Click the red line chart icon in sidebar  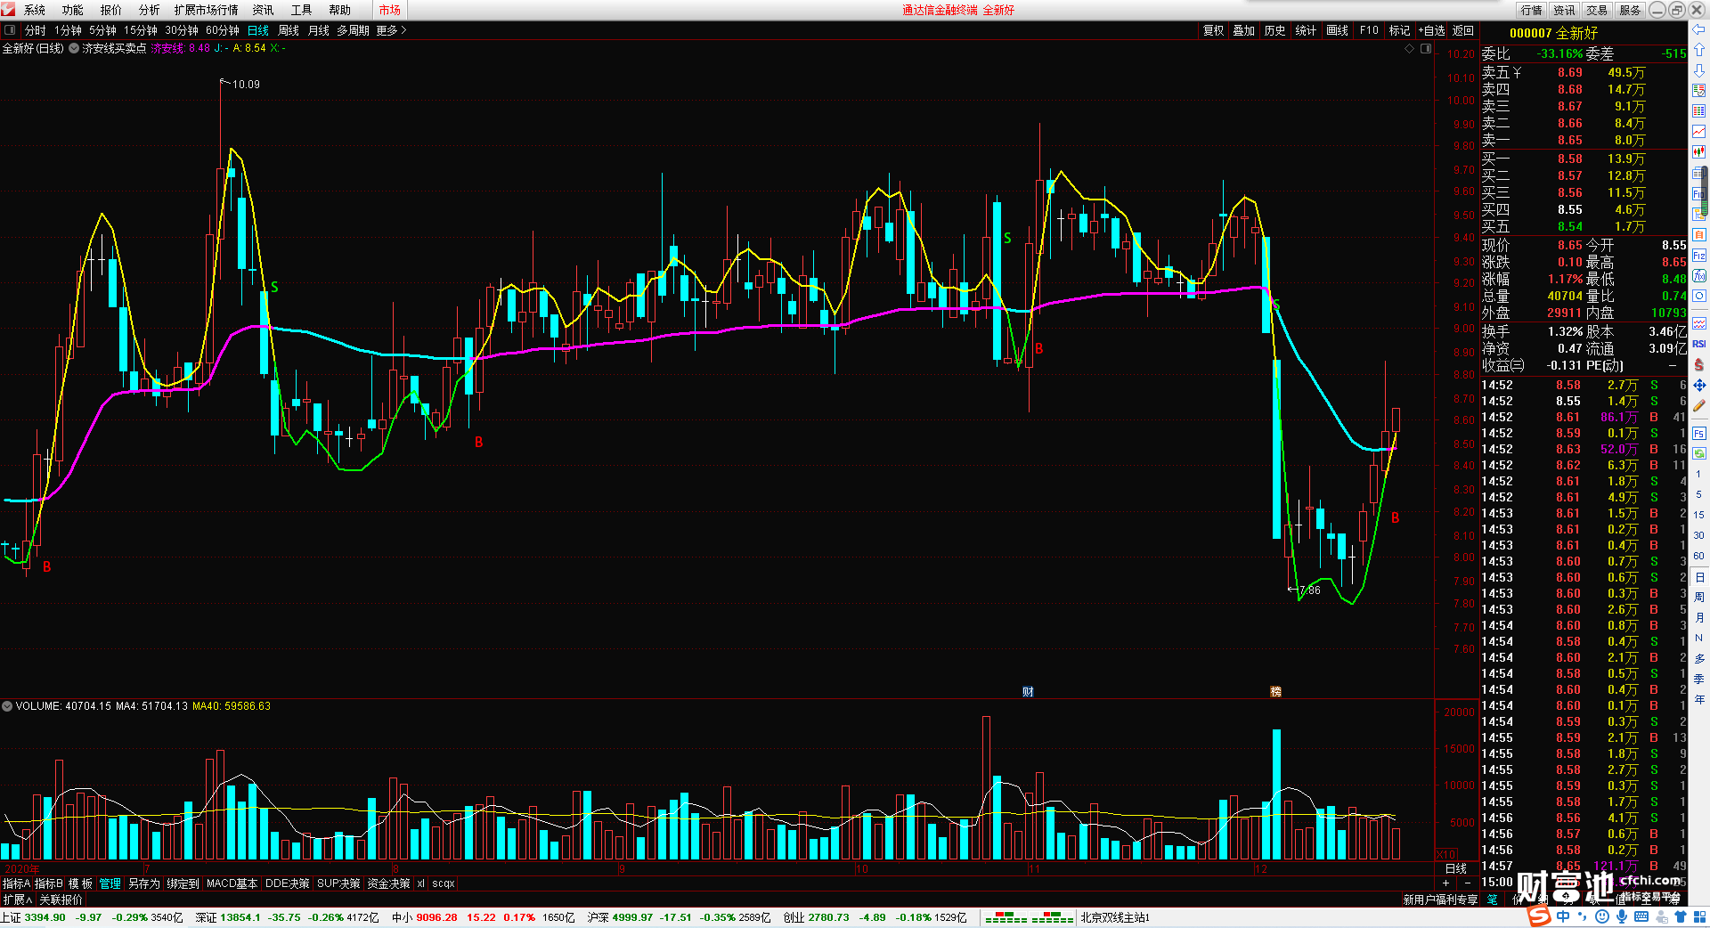1699,132
